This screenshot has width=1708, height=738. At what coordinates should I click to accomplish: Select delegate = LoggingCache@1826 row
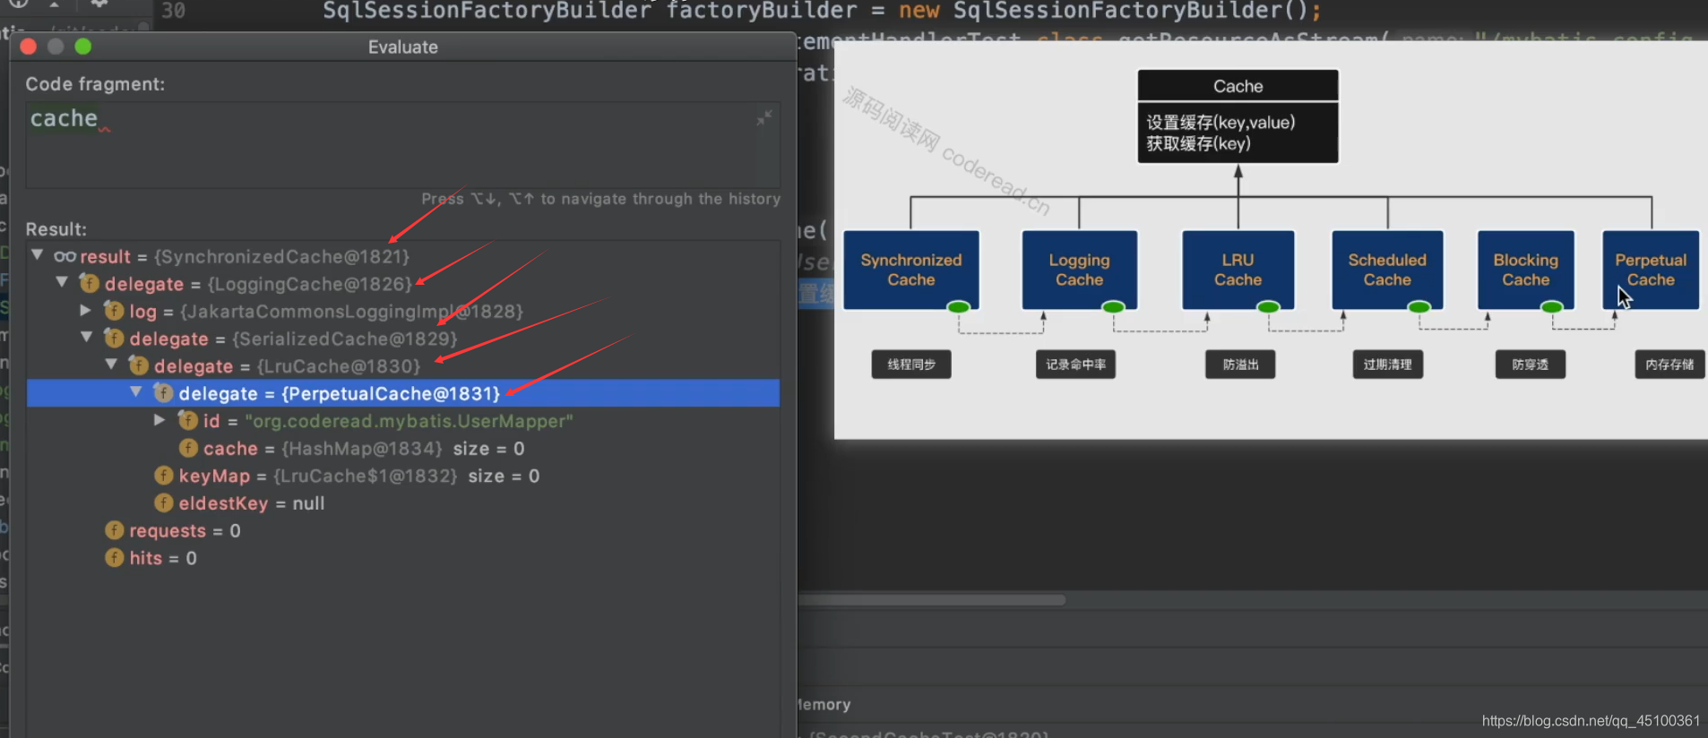click(x=403, y=284)
